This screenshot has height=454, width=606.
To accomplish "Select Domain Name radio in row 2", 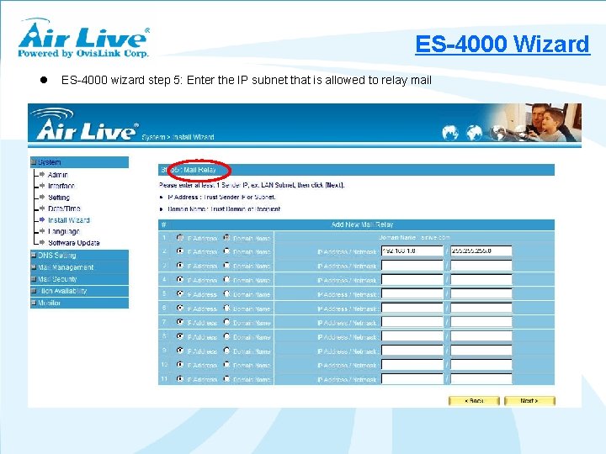I will 227,251.
